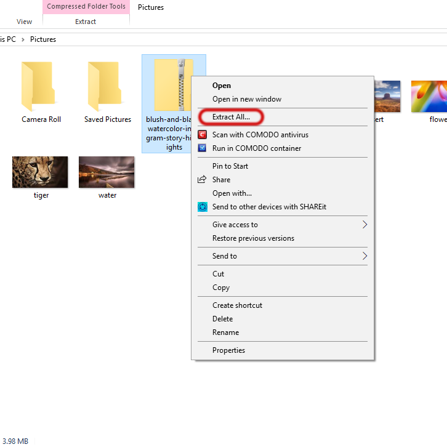Click the breadcrumb chevron before Pictures
Screen dimensions: 447x447
23,39
